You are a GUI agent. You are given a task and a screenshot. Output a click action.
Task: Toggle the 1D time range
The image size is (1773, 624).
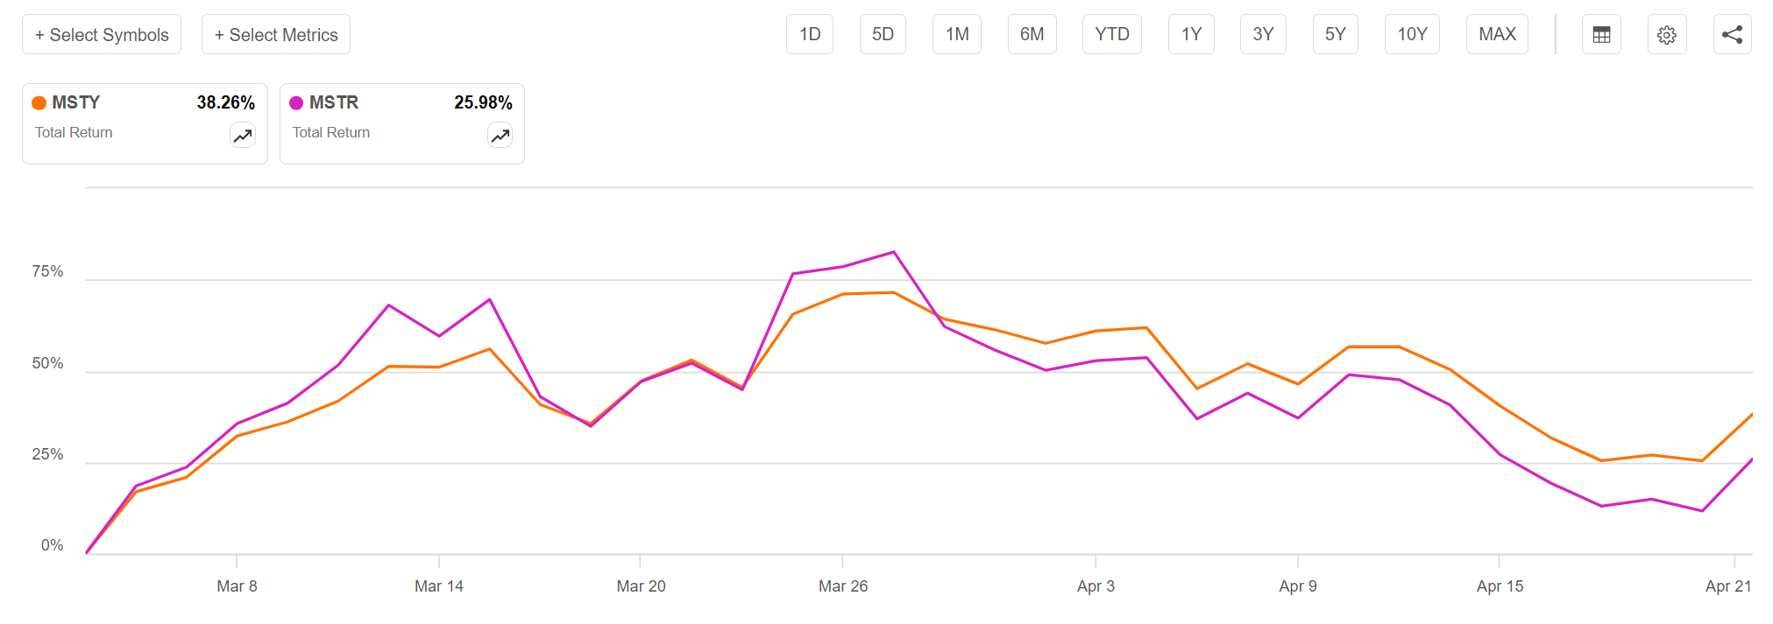pos(809,33)
